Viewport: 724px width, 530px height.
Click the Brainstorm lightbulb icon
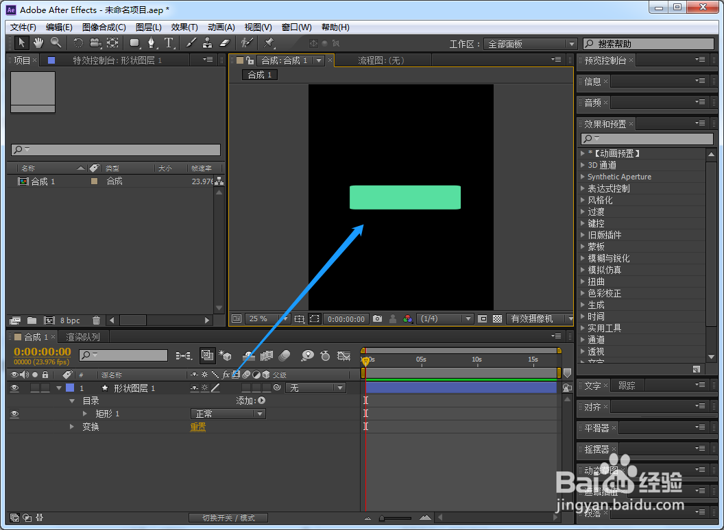pos(307,355)
